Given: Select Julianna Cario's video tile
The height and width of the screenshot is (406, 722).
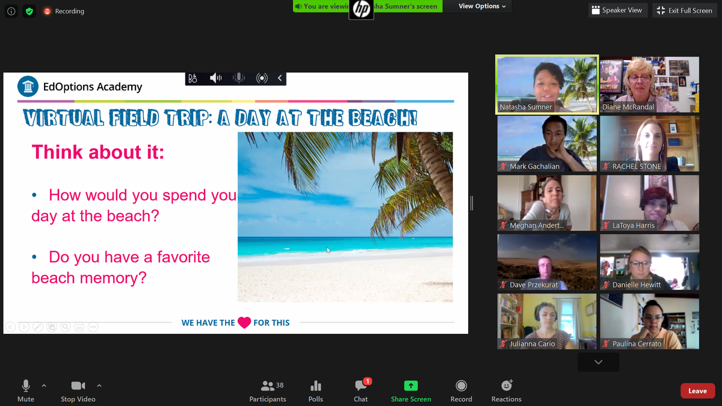Looking at the screenshot, I should [x=547, y=321].
